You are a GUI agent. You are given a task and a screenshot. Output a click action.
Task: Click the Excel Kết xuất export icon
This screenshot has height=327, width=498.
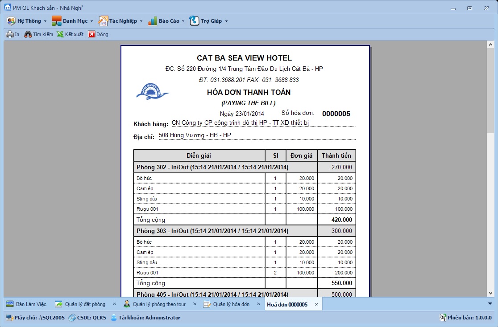pyautogui.click(x=60, y=34)
